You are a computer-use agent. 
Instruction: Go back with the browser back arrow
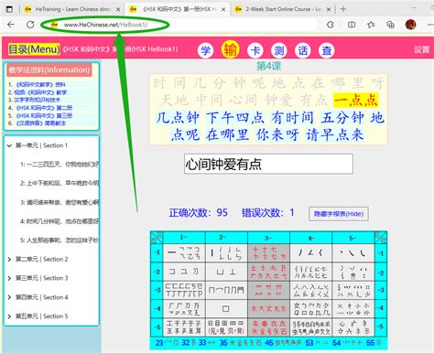coord(11,25)
